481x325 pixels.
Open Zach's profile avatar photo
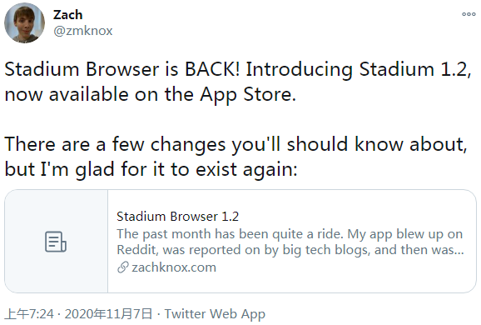(x=24, y=23)
